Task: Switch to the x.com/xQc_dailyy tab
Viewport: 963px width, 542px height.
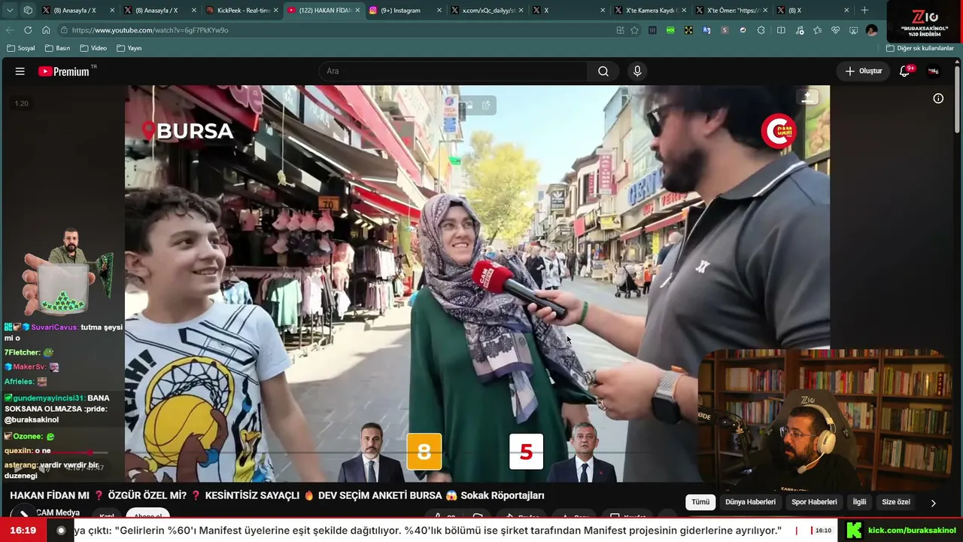Action: click(x=487, y=11)
